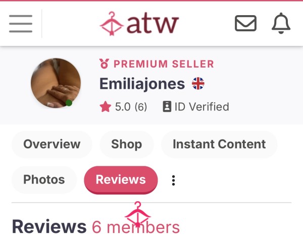Click the ID Verified badge icon
This screenshot has height=242, width=303.
(167, 106)
